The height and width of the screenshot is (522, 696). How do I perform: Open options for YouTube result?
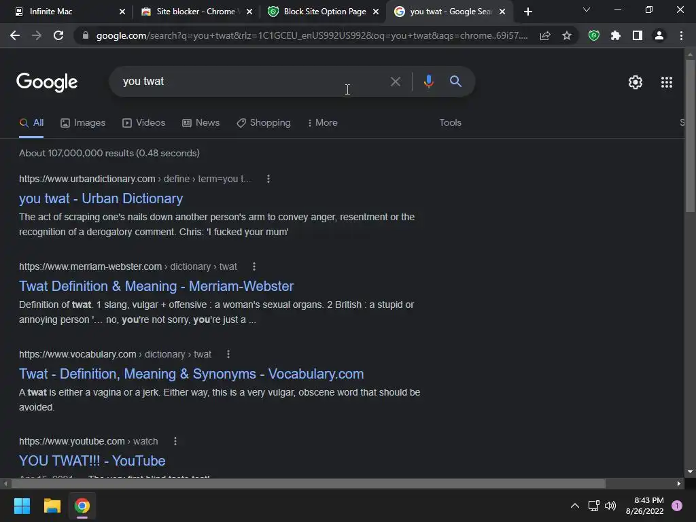(175, 441)
